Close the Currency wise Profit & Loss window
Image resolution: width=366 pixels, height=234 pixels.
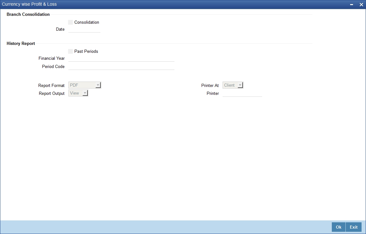(x=361, y=4)
